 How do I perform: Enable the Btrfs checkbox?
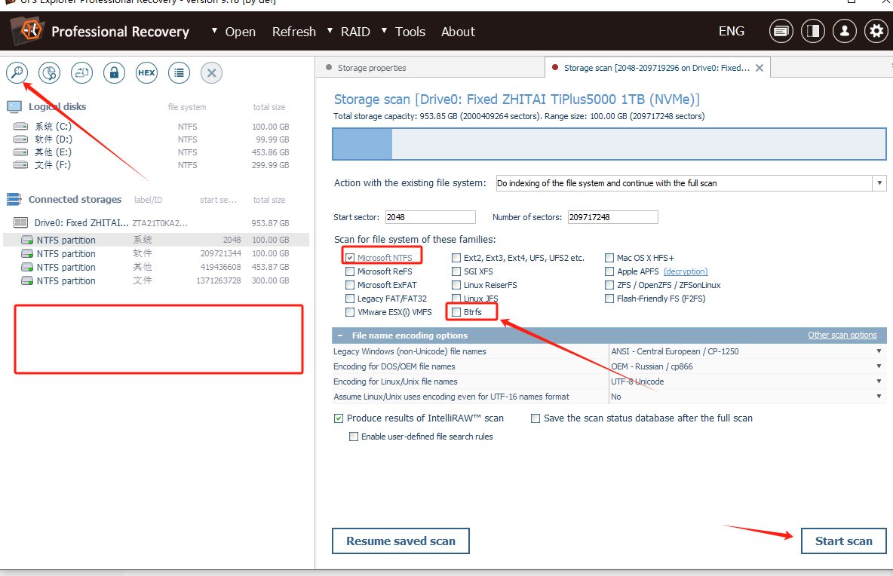click(456, 312)
